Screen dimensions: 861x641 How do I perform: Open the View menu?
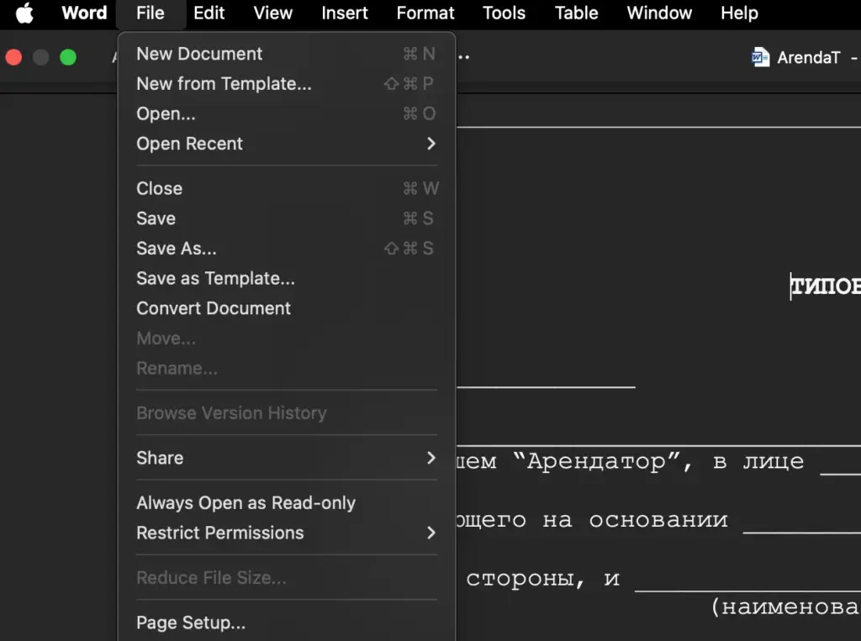[x=273, y=13]
